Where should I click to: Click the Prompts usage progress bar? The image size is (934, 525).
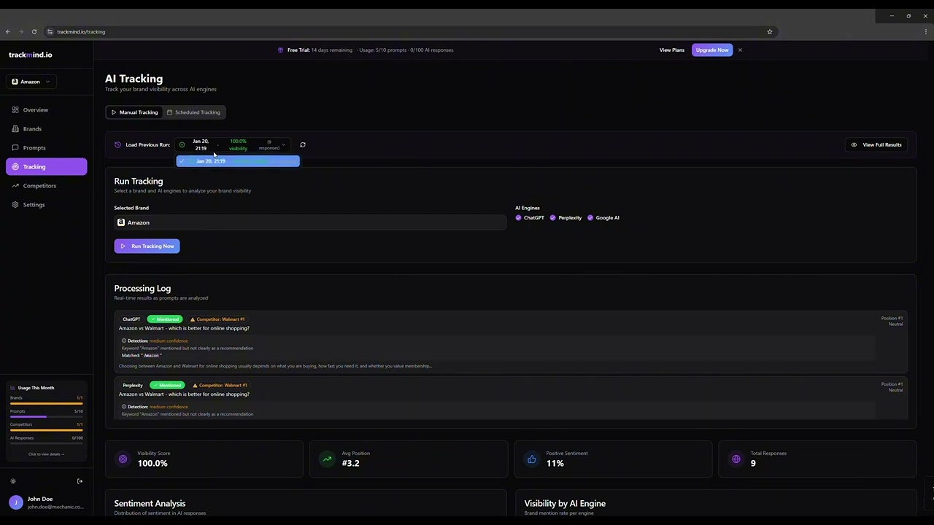pyautogui.click(x=46, y=416)
